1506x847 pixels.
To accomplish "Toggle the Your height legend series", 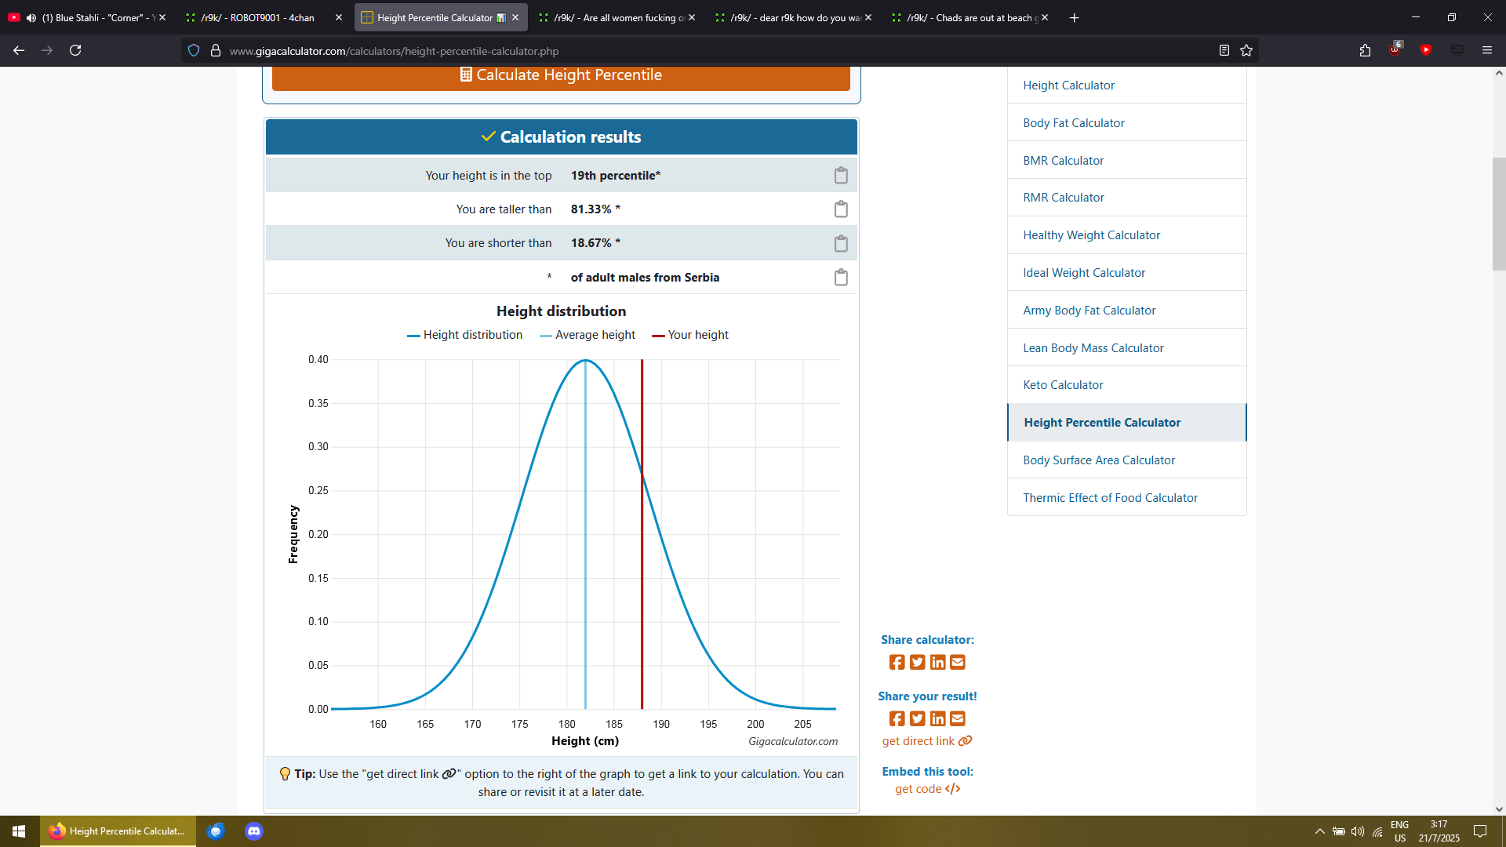I will tap(690, 335).
